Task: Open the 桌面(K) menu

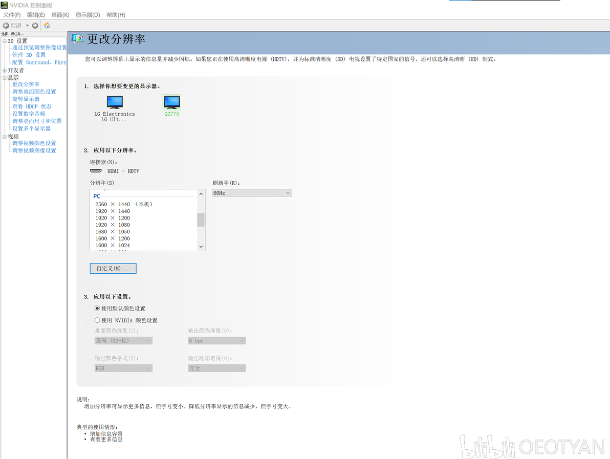Action: (x=60, y=15)
